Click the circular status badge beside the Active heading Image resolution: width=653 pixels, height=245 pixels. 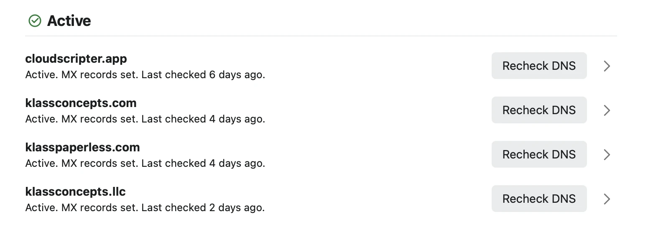tap(36, 20)
